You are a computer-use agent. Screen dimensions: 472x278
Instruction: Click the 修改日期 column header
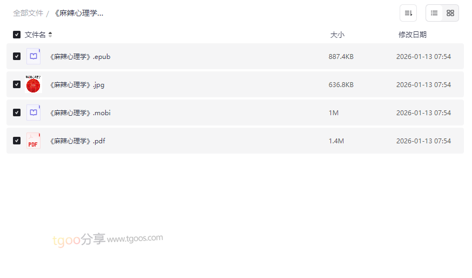(x=412, y=35)
